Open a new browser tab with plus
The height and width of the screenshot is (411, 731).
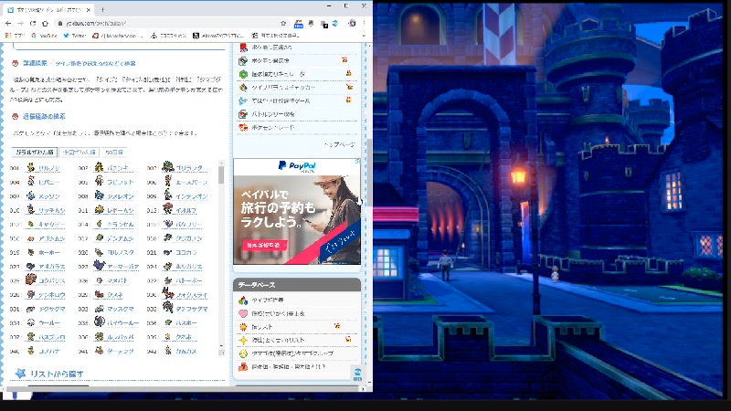click(x=102, y=9)
